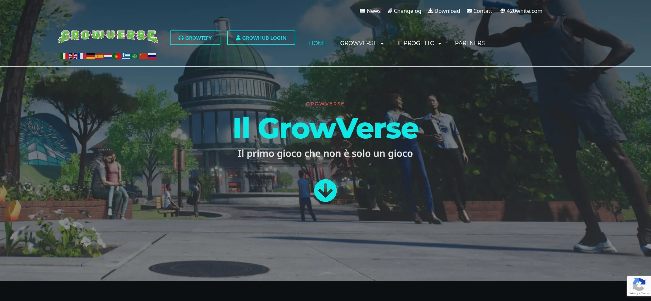Open the PARTNERS menu item
The height and width of the screenshot is (301, 651).
[470, 43]
